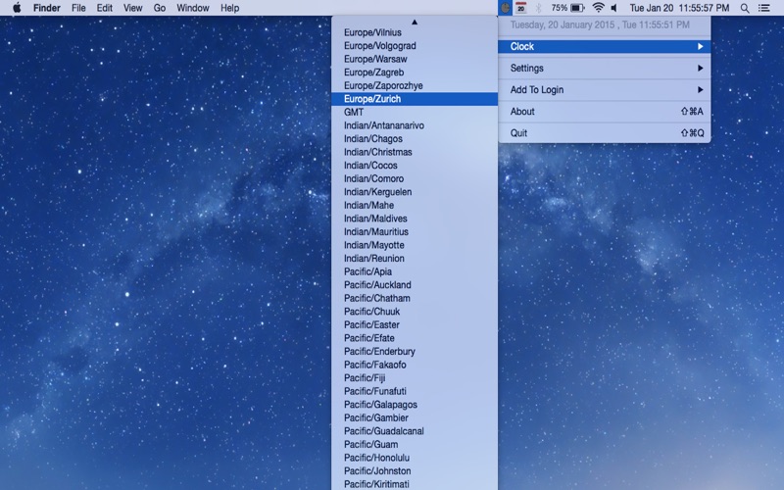
Task: Open the Window menu
Action: 192,8
